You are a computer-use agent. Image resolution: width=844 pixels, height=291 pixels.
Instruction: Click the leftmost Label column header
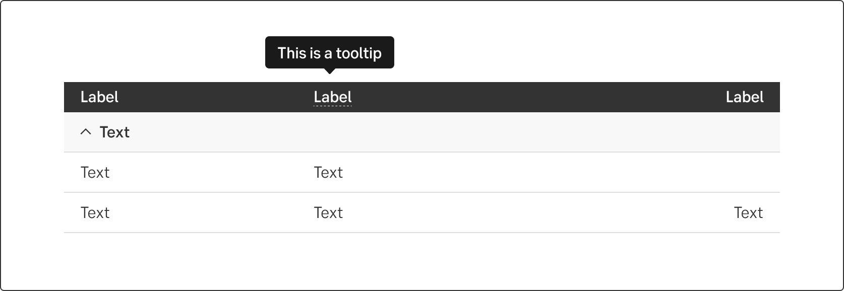[x=99, y=97]
